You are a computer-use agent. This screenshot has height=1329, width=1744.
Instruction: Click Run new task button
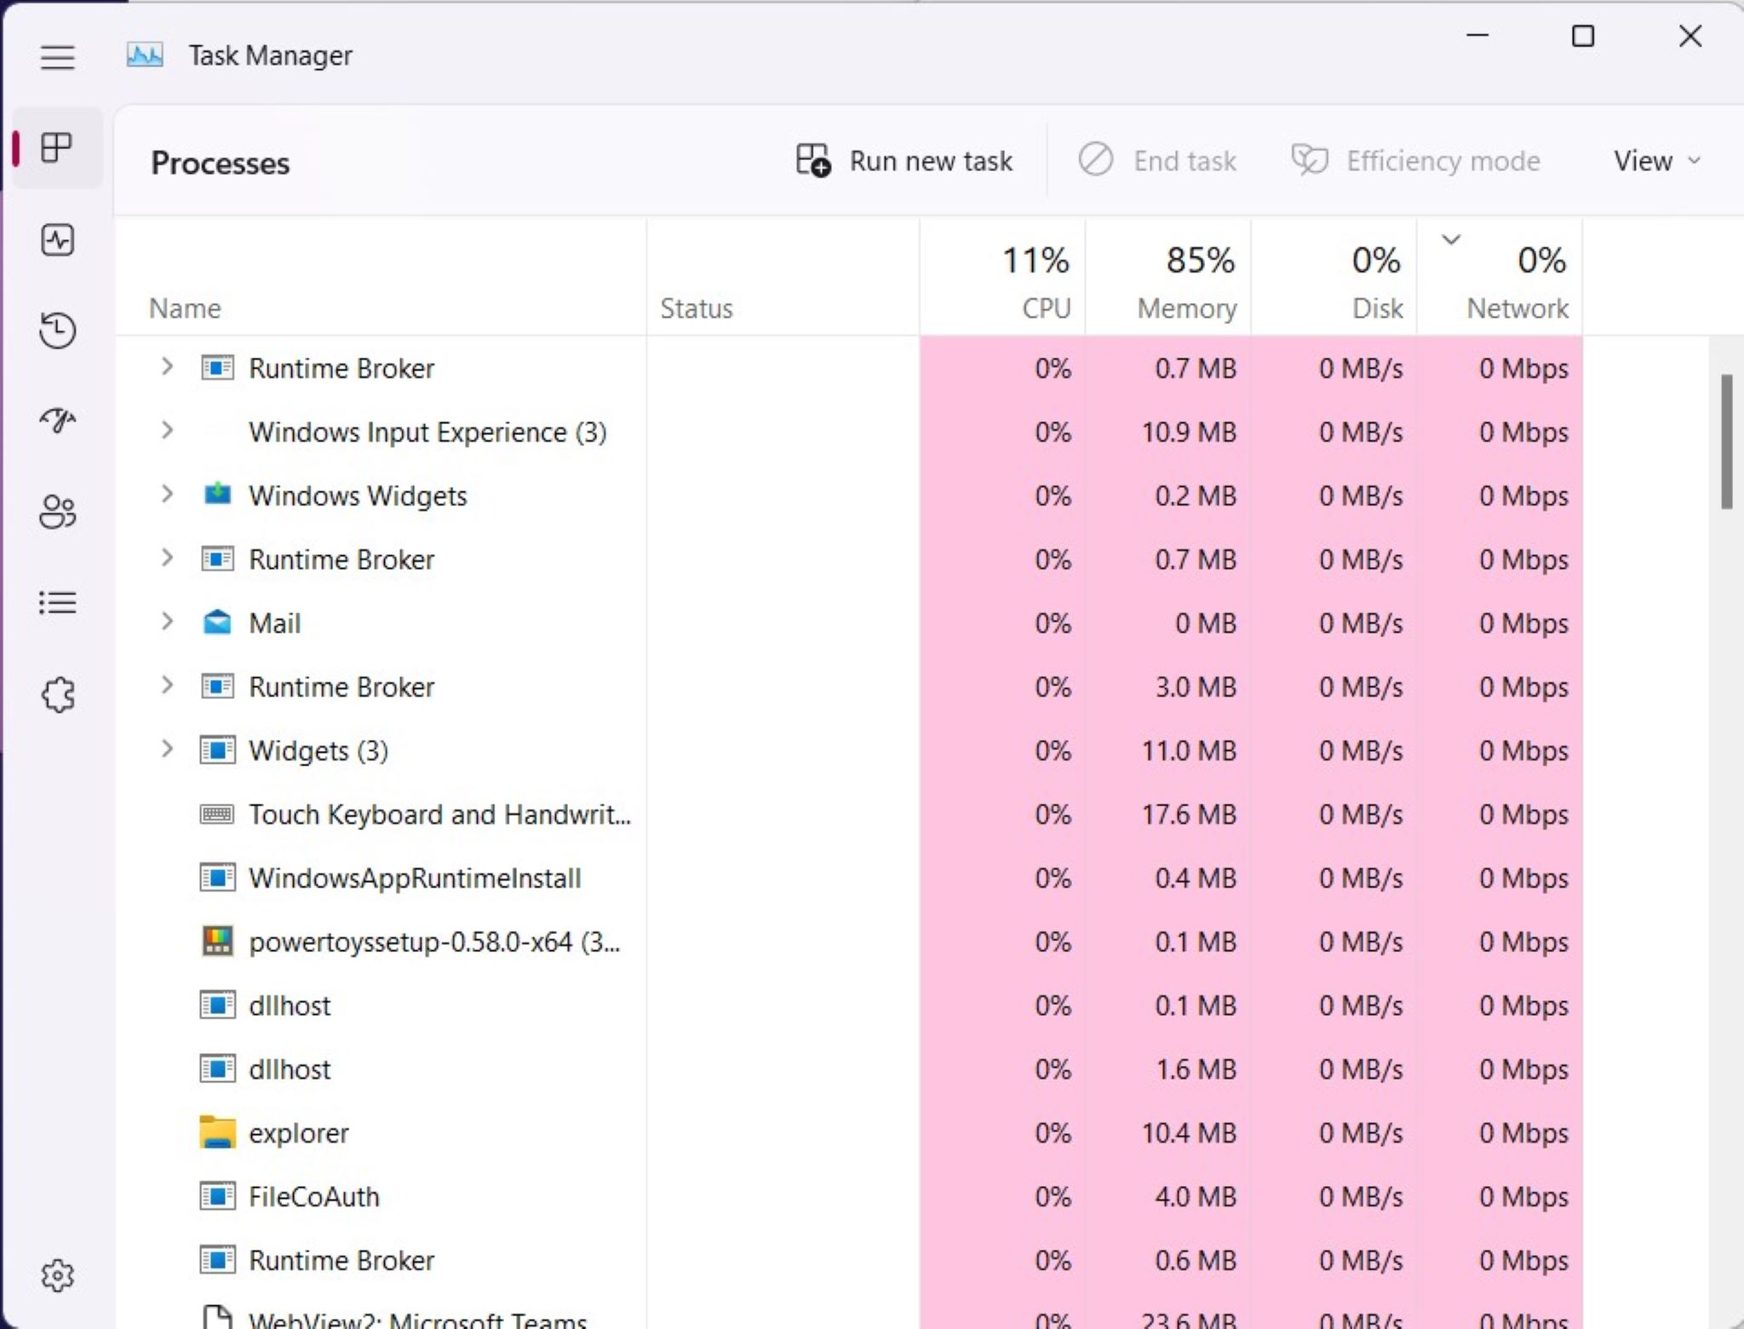coord(904,160)
